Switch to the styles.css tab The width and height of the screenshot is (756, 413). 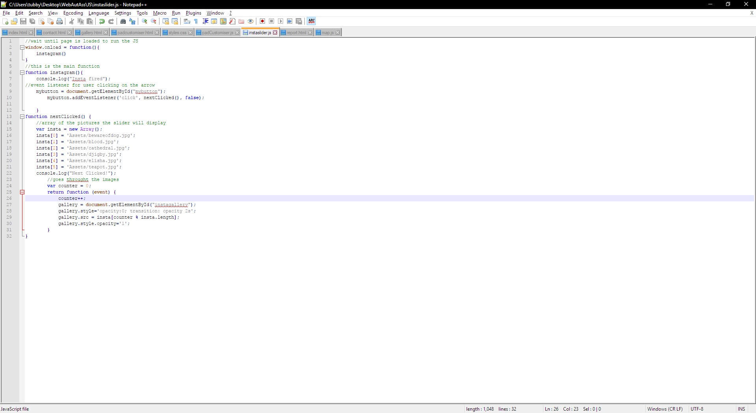point(177,33)
